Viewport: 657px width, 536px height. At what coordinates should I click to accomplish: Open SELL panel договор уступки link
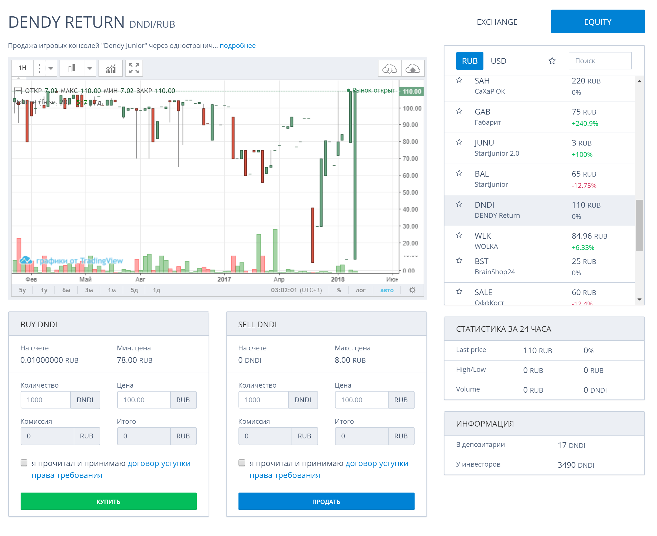(x=329, y=469)
